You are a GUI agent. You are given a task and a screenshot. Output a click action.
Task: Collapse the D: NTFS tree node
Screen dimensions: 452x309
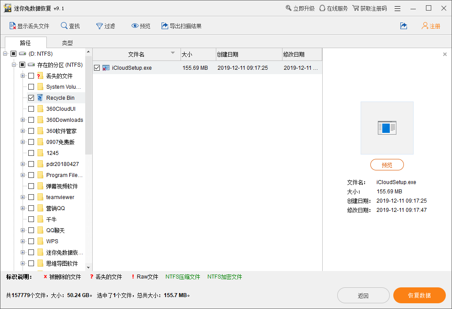tap(5, 53)
